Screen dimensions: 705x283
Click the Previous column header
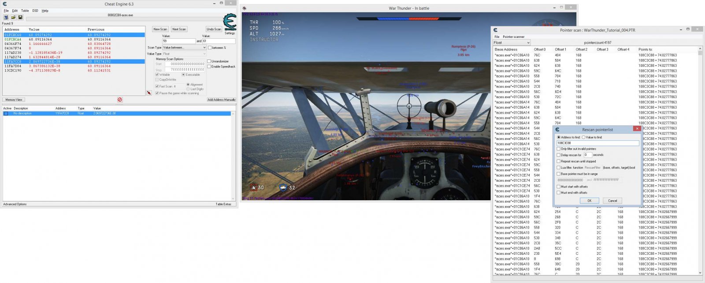coord(96,29)
